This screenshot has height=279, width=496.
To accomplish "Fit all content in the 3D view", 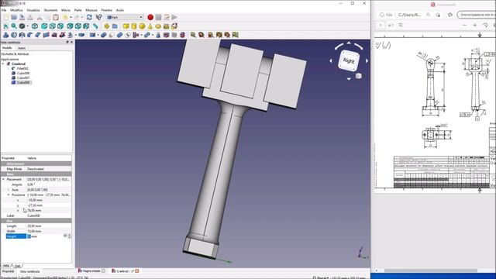I will pyautogui.click(x=5, y=26).
